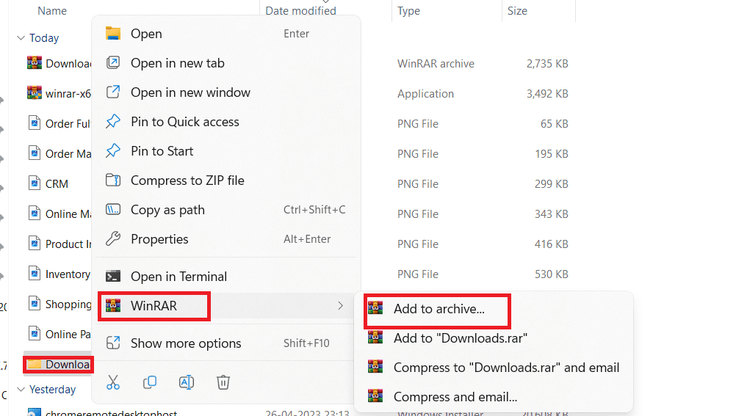Viewport: 736px width, 416px height.
Task: Click the winrar-x64 application file icon
Action: tap(35, 93)
